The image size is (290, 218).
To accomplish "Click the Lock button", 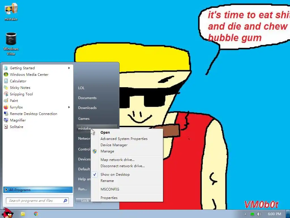I will [85, 201].
